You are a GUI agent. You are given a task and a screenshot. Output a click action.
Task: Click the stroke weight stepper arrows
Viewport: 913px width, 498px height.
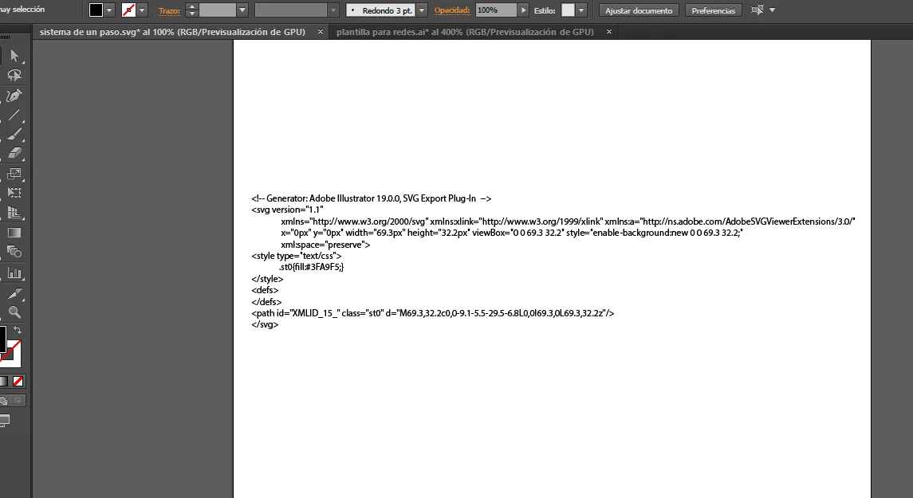(x=192, y=10)
